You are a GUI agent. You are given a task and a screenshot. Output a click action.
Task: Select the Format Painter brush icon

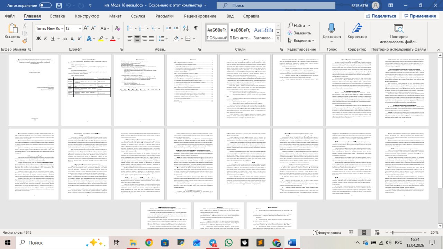(x=25, y=41)
